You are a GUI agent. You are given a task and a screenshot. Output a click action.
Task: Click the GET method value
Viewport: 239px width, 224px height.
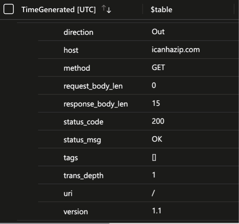click(x=158, y=68)
